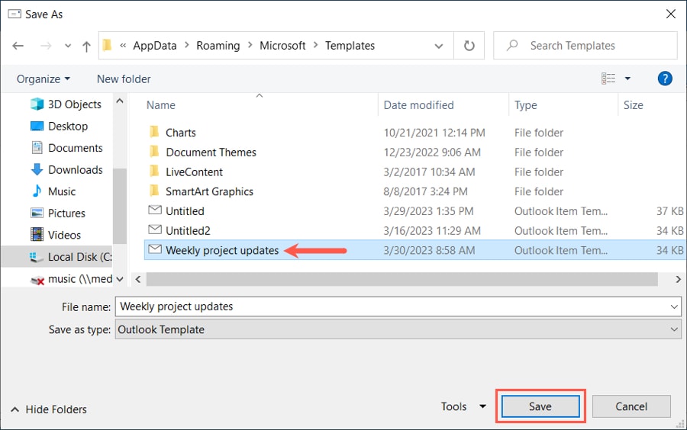Open the Tools dropdown menu

point(463,407)
